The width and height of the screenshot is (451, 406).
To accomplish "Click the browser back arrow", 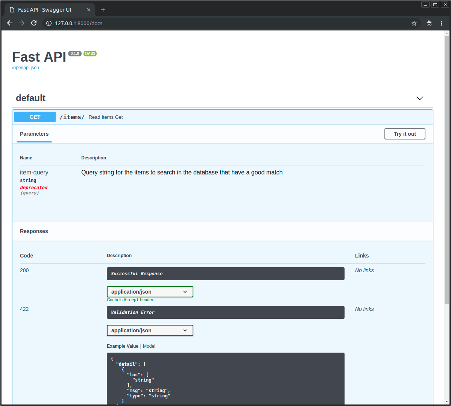I will tap(10, 23).
